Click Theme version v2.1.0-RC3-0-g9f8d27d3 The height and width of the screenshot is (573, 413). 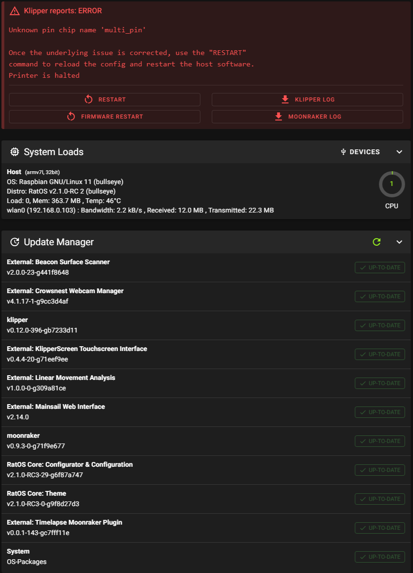click(43, 504)
